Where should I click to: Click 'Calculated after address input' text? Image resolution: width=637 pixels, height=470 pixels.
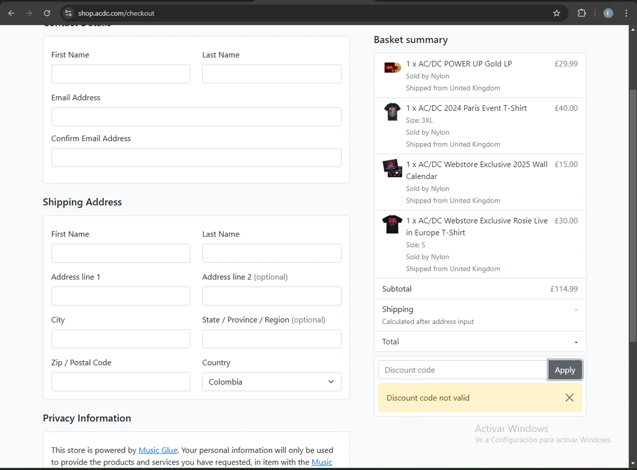click(x=428, y=322)
